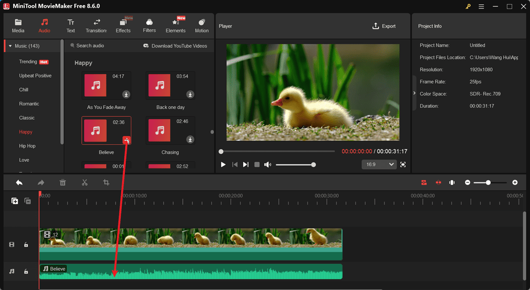The image size is (530, 290).
Task: Collapse the Music (143) category
Action: pyautogui.click(x=10, y=46)
